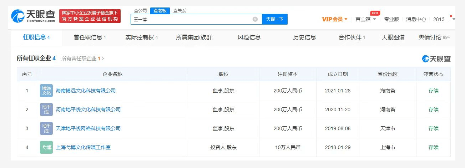Open the account dropdown next to 2813...
The image size is (465, 168).
[x=454, y=19]
